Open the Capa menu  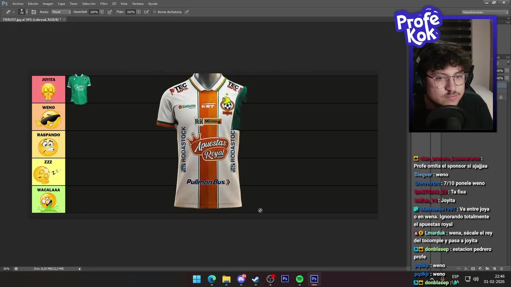tap(61, 4)
